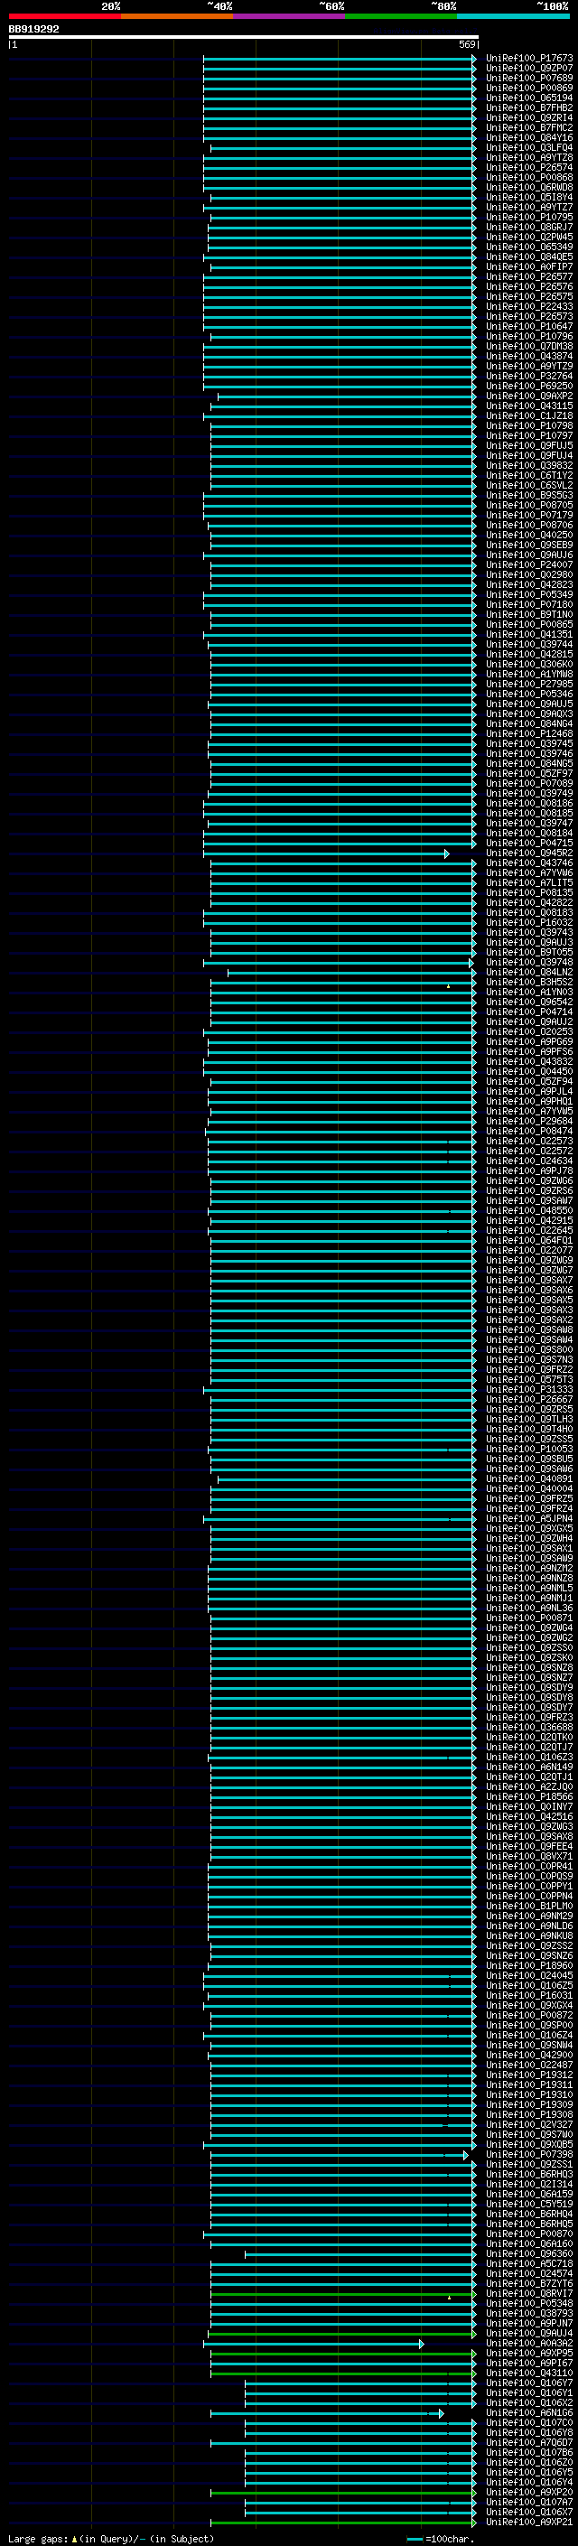Select the UniRef100_P07089 label
This screenshot has width=578, height=2546.
click(x=528, y=784)
